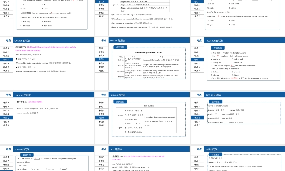The width and height of the screenshot is (285, 171).
Task: Click the 好题在线 label on look for slide
Action: [x=218, y=48]
